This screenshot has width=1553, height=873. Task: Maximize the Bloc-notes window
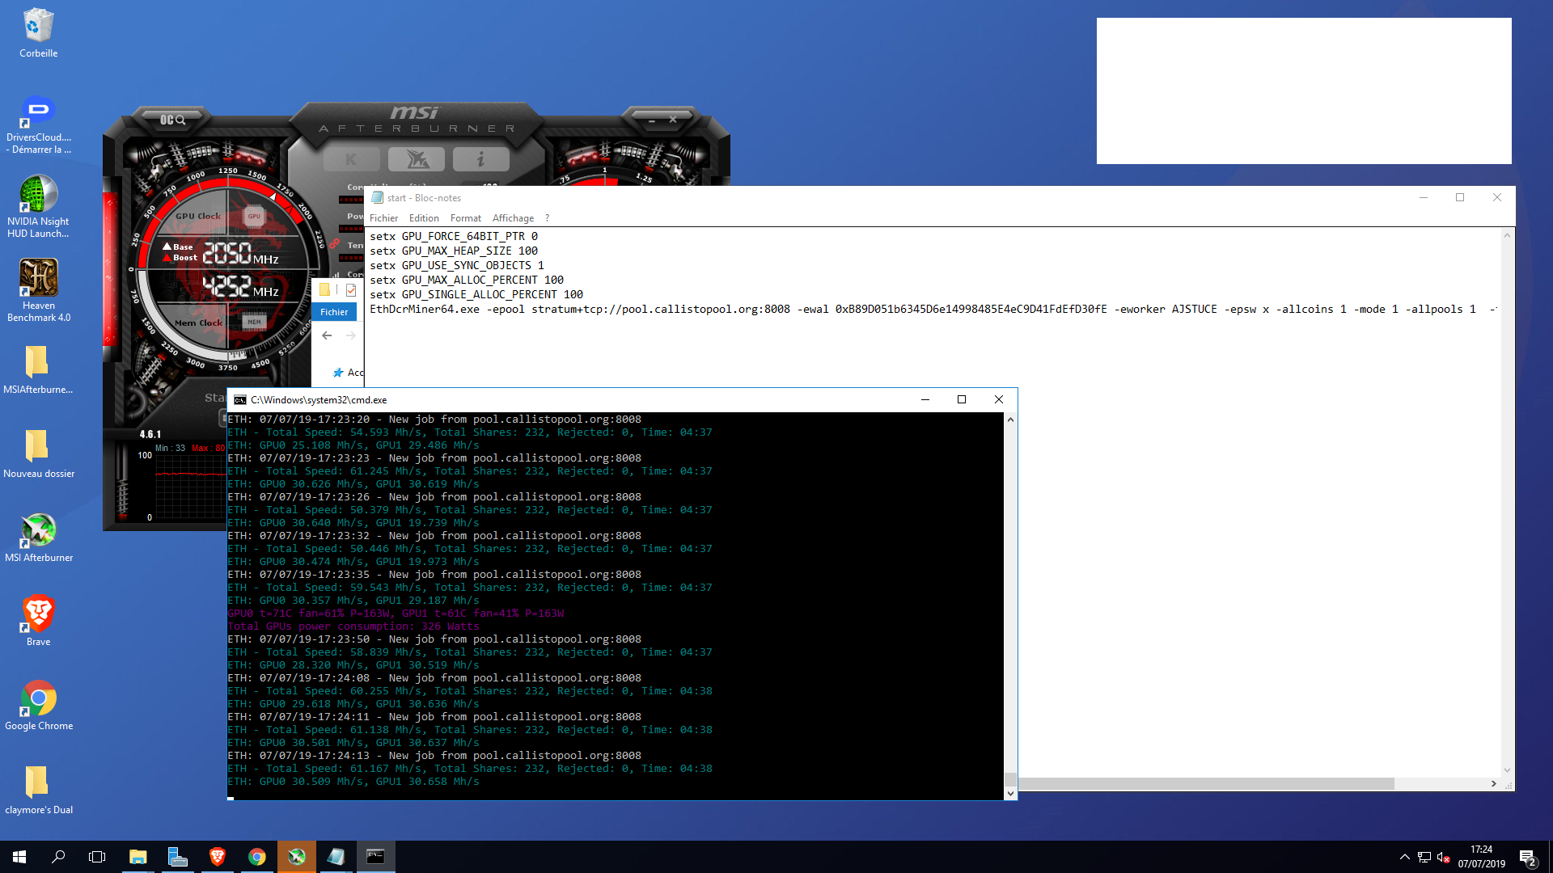1460,197
